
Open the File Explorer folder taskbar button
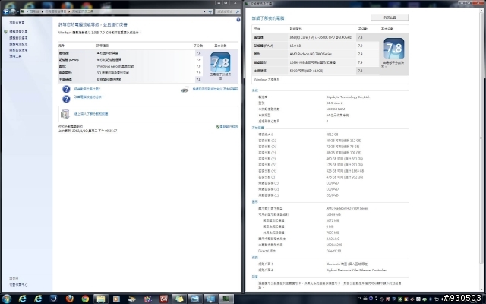click(101, 299)
